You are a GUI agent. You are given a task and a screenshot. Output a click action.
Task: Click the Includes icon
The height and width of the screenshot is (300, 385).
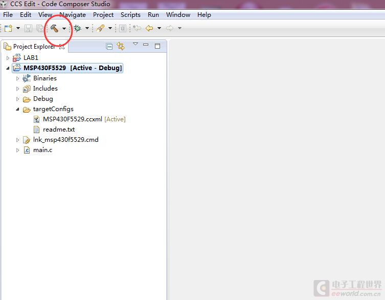(x=27, y=89)
